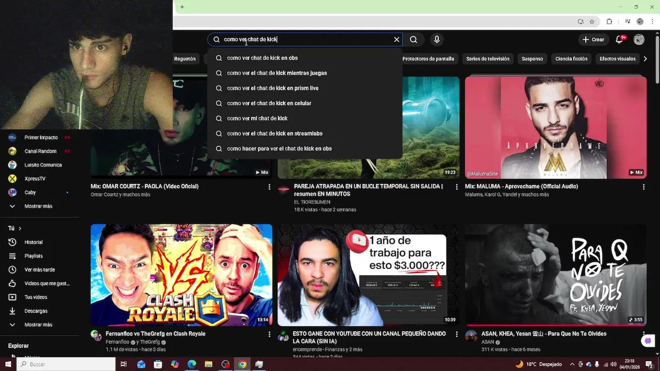Open options menu for ESTO GANE CON YOUTUBE video

(456, 334)
